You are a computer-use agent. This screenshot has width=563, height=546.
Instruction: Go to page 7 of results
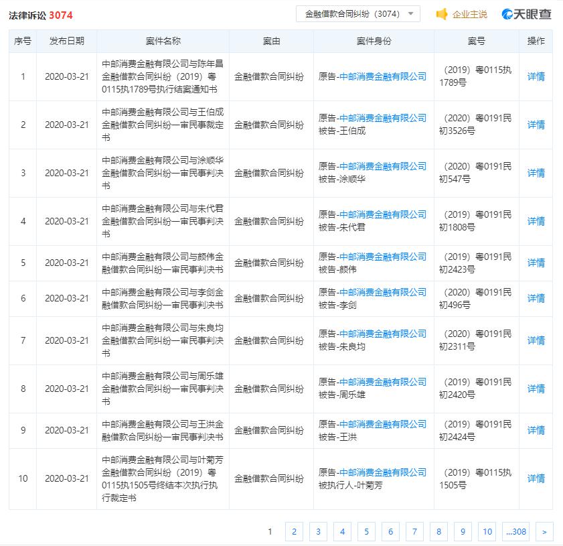pos(414,531)
